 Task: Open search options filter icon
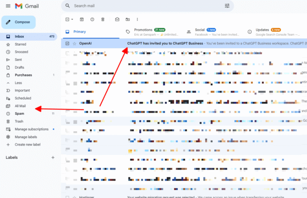(x=227, y=6)
